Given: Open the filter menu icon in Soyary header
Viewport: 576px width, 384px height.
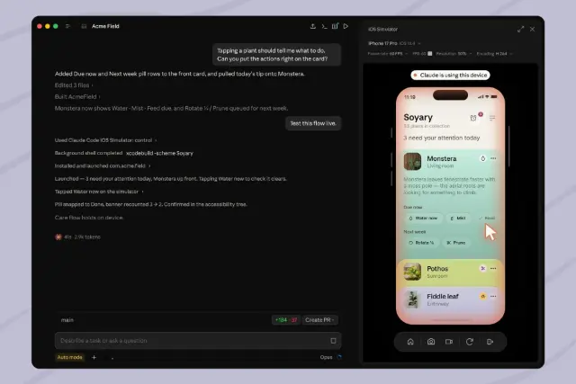Looking at the screenshot, I should point(492,118).
